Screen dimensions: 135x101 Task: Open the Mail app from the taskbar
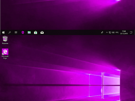coord(42,33)
